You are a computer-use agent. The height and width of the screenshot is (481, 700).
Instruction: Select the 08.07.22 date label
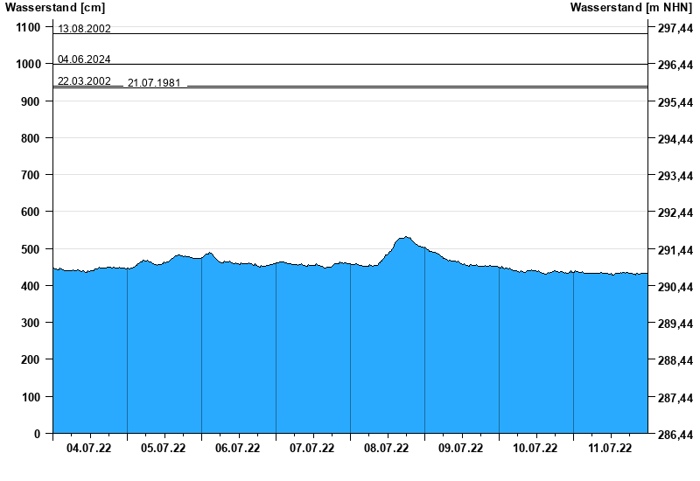[x=387, y=449]
